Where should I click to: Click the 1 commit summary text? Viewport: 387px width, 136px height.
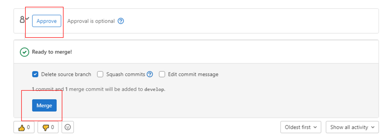coord(42,89)
